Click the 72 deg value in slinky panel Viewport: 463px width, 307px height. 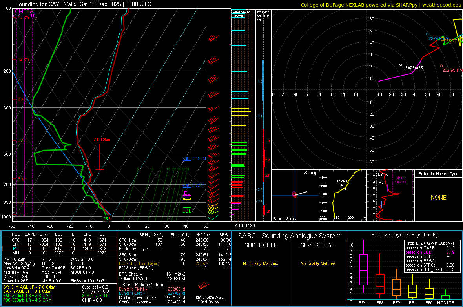coord(310,173)
